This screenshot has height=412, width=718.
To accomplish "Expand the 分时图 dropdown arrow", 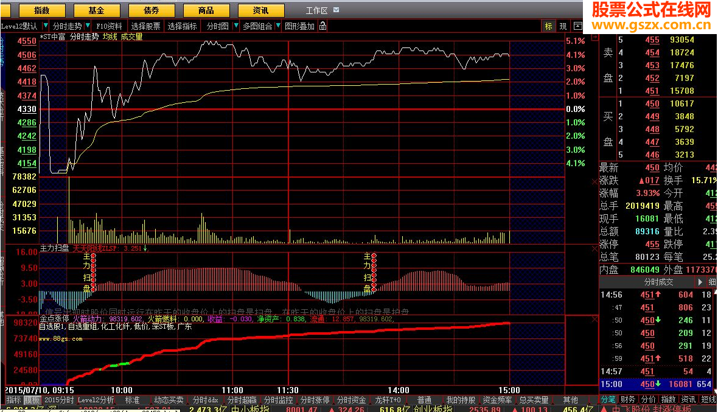I will tap(236, 26).
